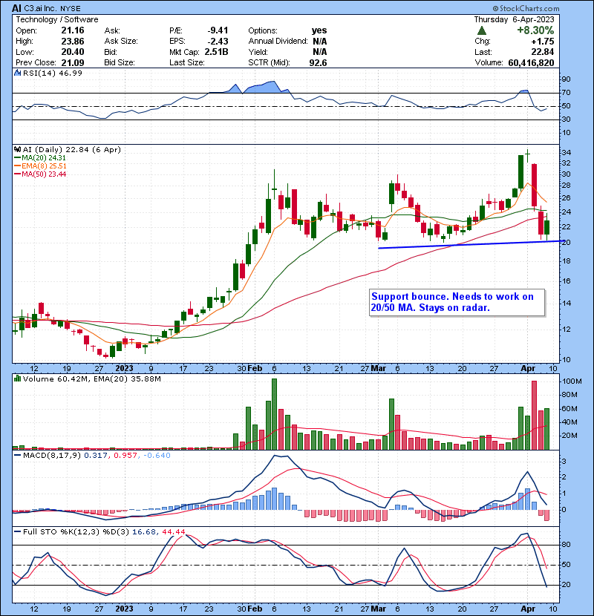The image size is (594, 616).
Task: Click the Volume 60.42M, EMA(20) 35.88M label
Action: pos(92,379)
